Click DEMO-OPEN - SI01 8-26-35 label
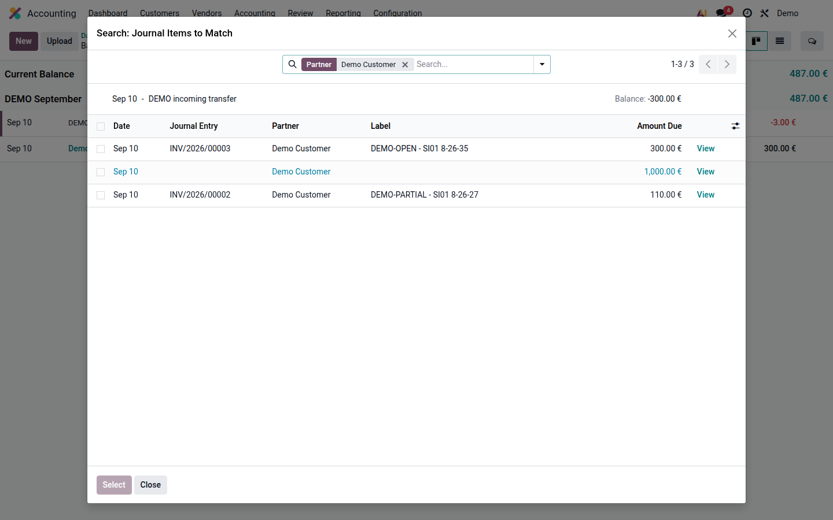833x520 pixels. coord(419,148)
